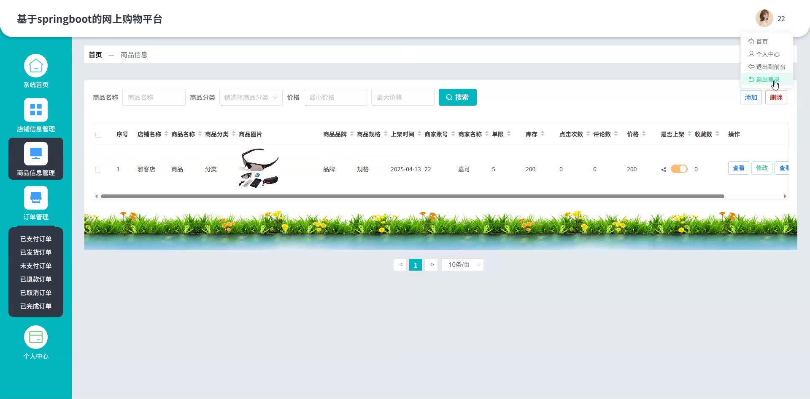Click the table scrollbar left arrow
The height and width of the screenshot is (399, 810).
pyautogui.click(x=97, y=196)
